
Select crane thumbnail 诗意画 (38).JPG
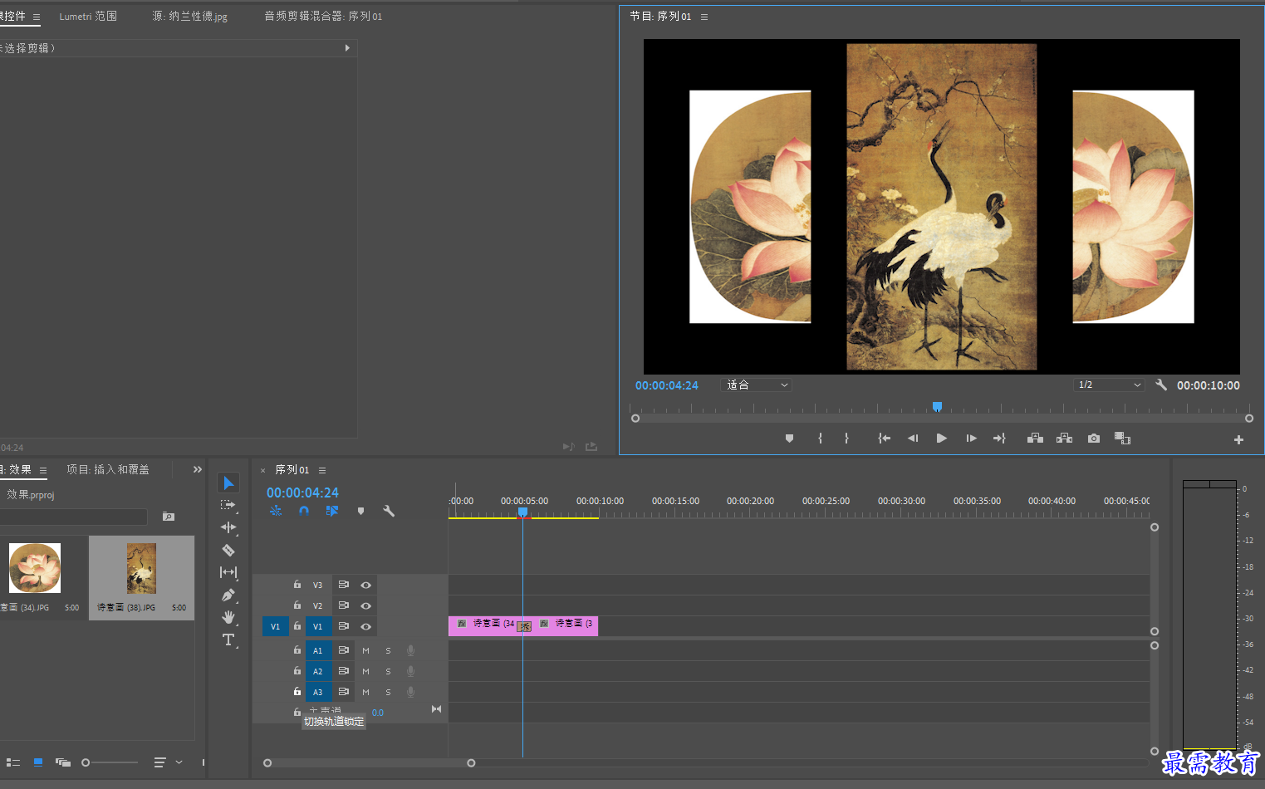click(141, 568)
